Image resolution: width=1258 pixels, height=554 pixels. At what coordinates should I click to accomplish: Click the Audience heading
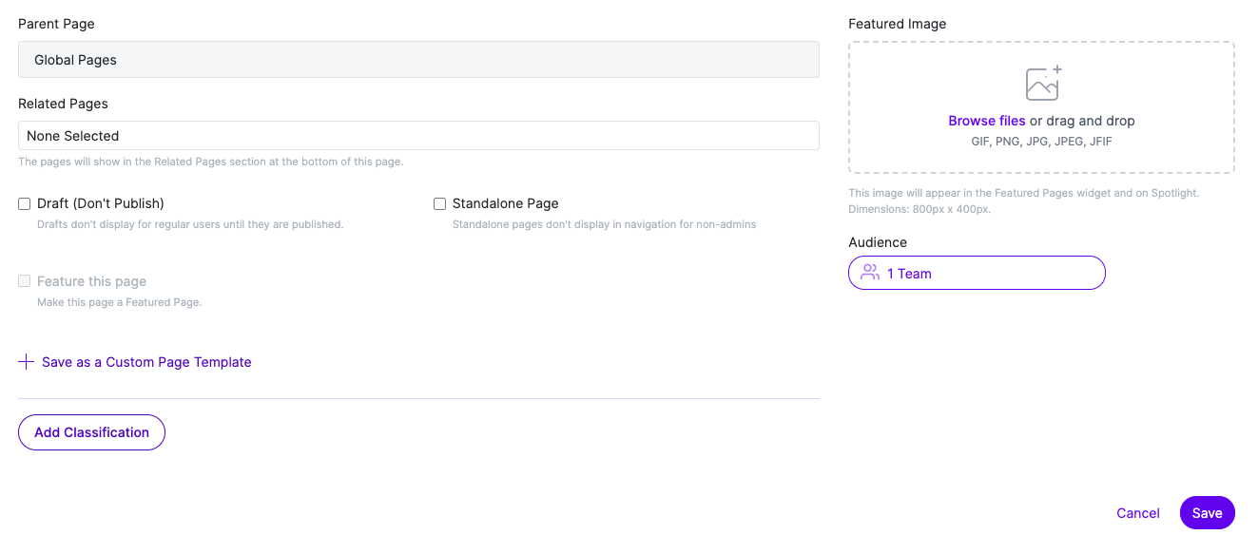(878, 242)
